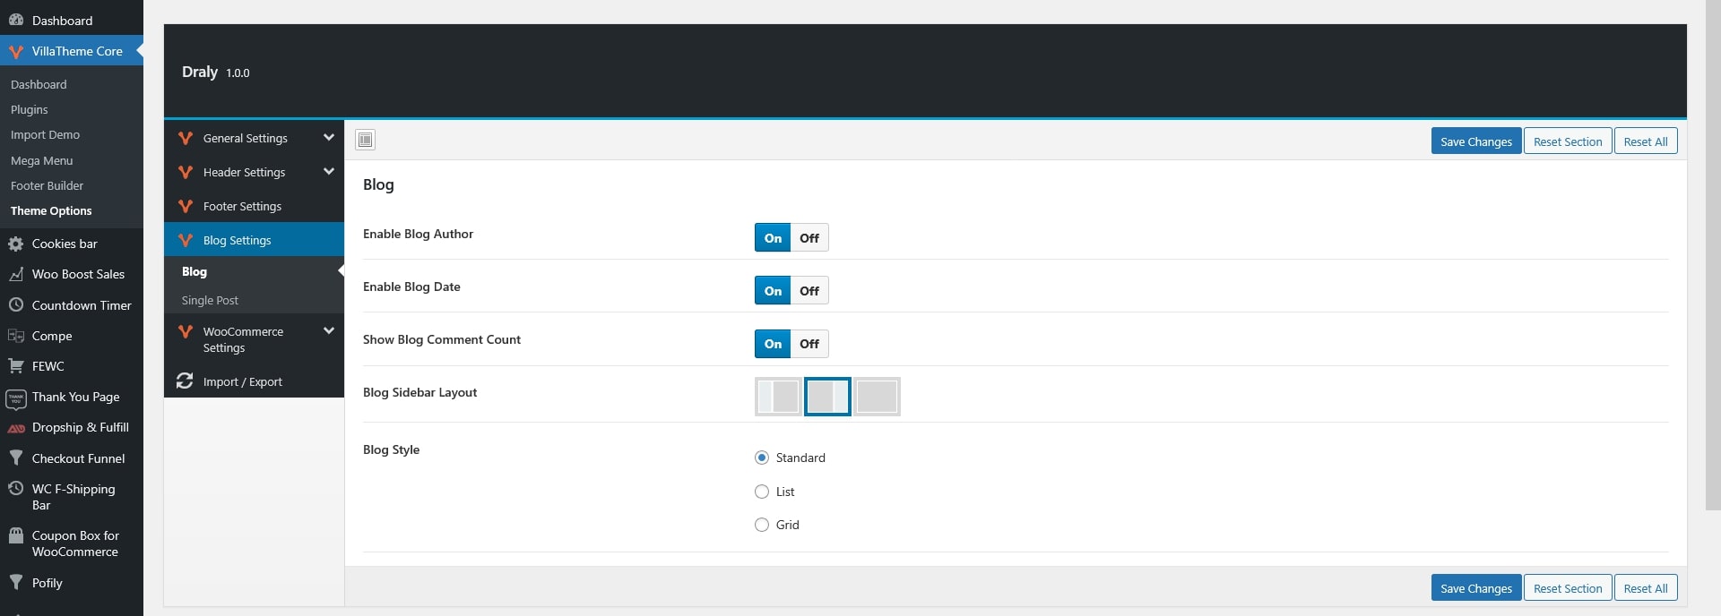The width and height of the screenshot is (1721, 616).
Task: Open FEWC cart icon in sidebar
Action: [x=16, y=366]
